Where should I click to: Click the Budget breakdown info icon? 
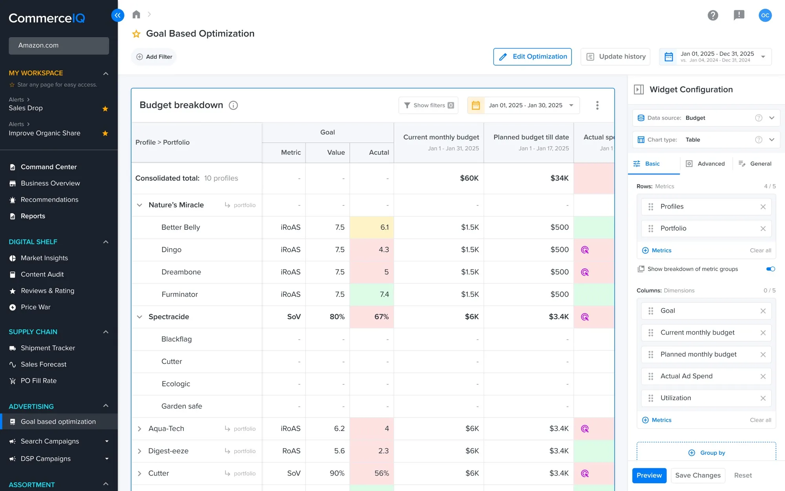coord(233,105)
